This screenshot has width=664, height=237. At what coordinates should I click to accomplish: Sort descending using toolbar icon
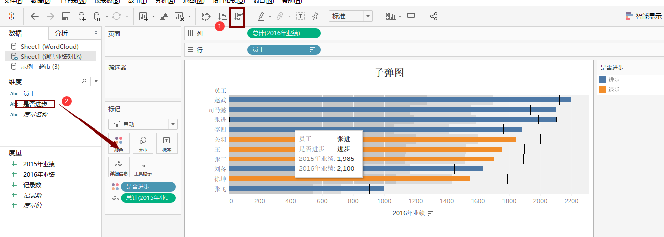238,17
